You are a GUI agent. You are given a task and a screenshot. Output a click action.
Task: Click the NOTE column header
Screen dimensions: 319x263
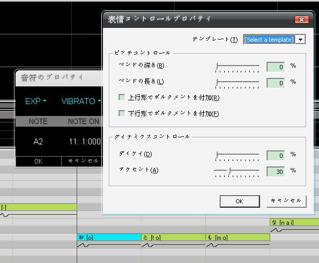pos(38,121)
